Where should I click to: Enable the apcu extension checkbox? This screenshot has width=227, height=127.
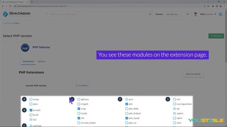click(x=31, y=104)
